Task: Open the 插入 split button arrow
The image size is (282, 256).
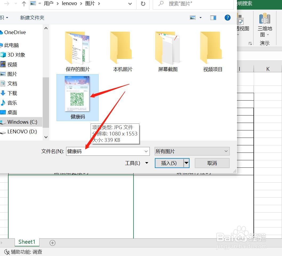Action: pos(187,163)
